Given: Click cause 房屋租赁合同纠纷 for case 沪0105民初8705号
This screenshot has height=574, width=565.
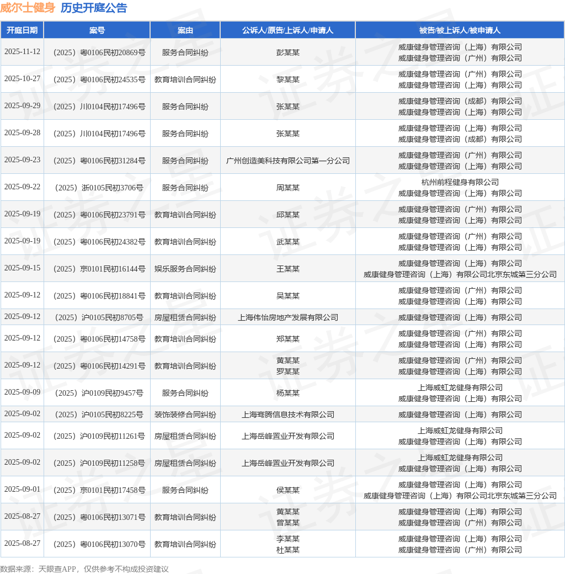Looking at the screenshot, I should click(x=185, y=317).
